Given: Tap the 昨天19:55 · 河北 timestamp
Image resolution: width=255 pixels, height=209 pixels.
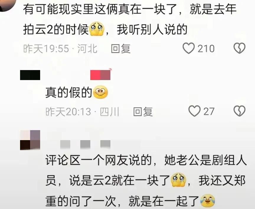Looking at the screenshot, I should (60, 49).
